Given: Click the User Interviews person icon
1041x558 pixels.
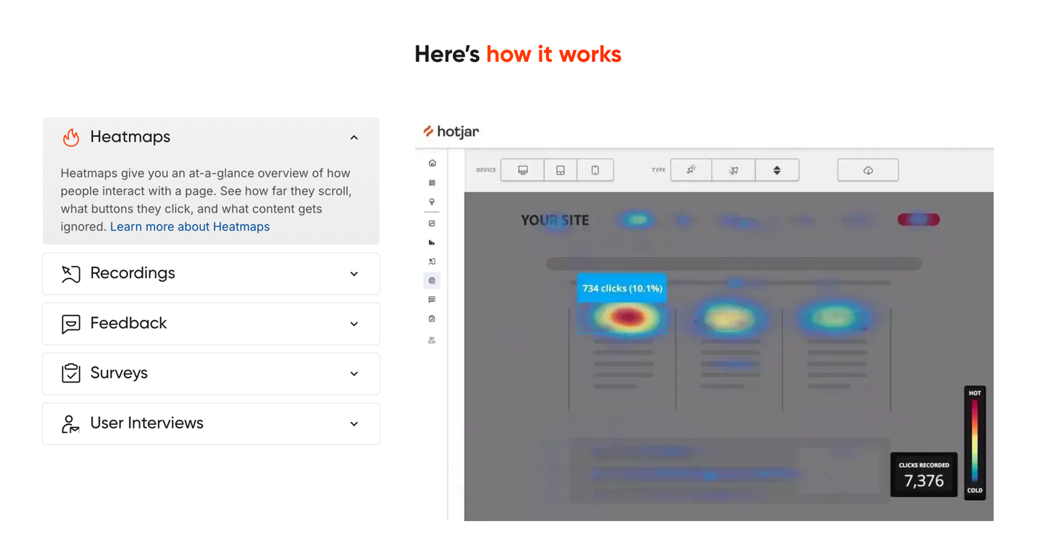Looking at the screenshot, I should 71,423.
